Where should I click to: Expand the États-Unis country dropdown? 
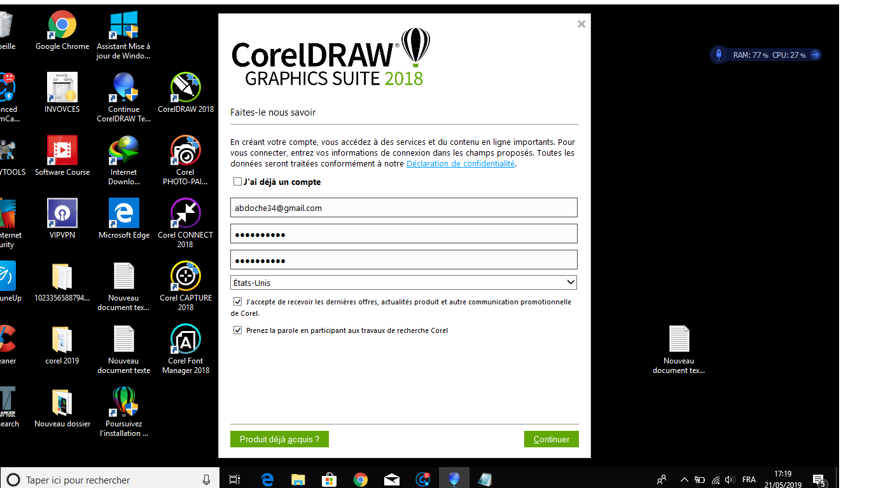[x=570, y=282]
